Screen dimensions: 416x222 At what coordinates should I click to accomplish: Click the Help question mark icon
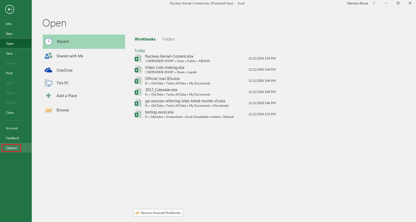374,3
